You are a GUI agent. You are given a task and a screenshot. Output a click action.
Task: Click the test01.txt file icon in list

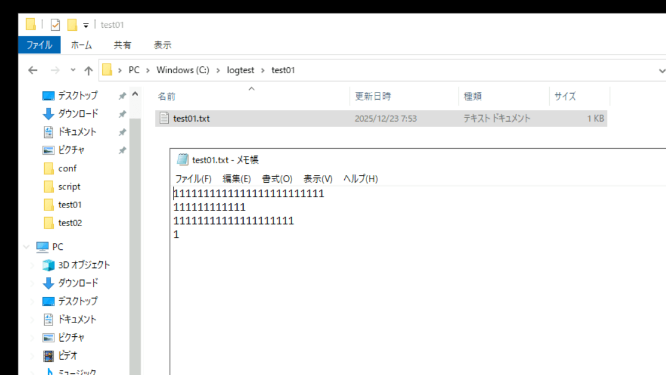[x=163, y=119]
